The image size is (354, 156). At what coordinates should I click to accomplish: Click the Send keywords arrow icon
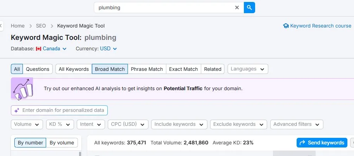[x=302, y=143]
